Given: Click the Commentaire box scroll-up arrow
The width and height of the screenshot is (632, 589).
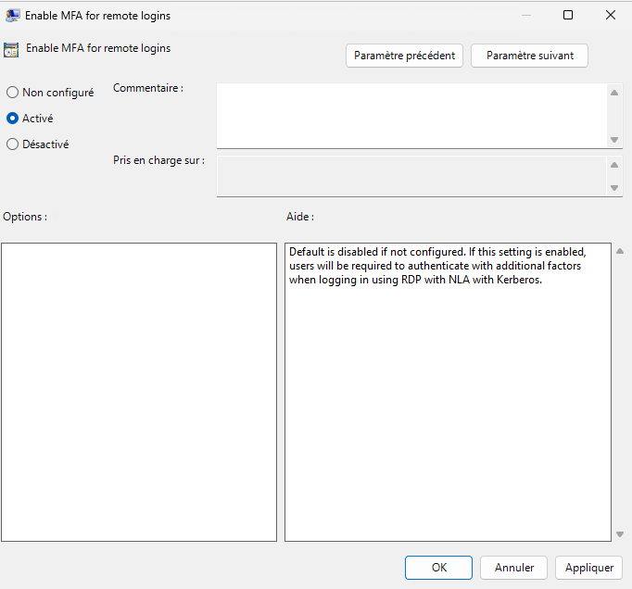Looking at the screenshot, I should [x=614, y=93].
